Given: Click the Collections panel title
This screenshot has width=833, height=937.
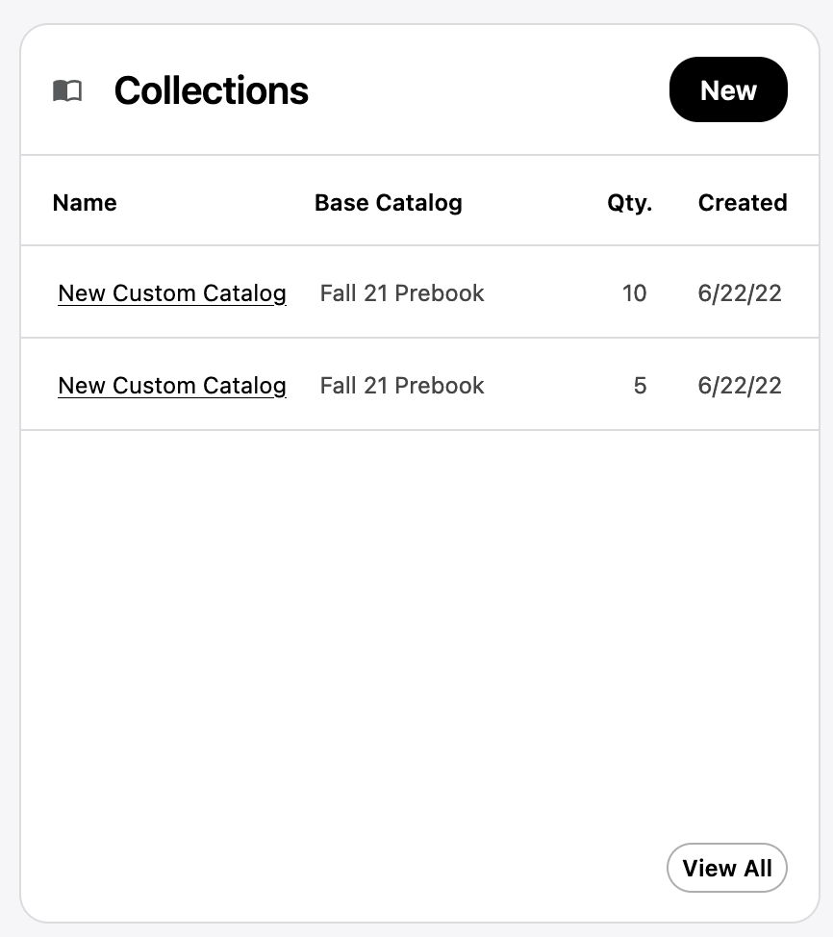Looking at the screenshot, I should [212, 89].
